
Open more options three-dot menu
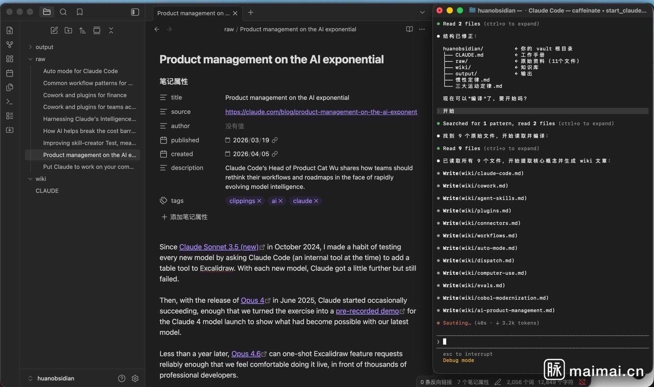point(422,29)
